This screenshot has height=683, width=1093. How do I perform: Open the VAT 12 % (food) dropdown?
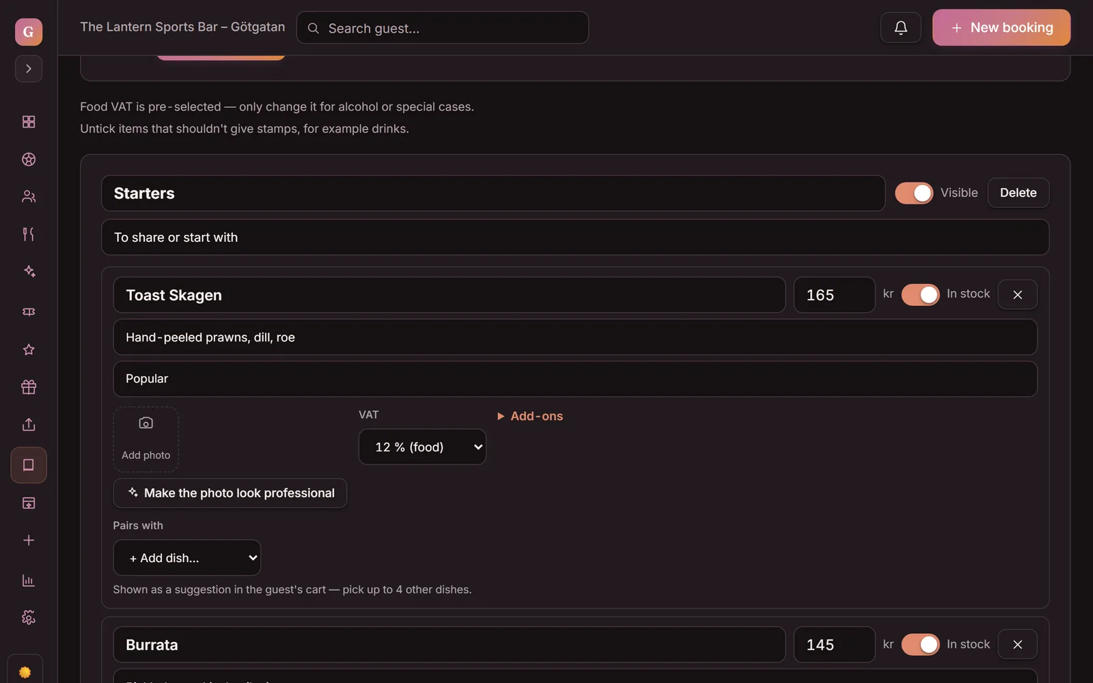point(422,447)
